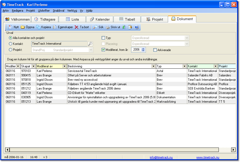Switch to the Välkommen tab
Screen dimensions: 240x162
[17, 19]
